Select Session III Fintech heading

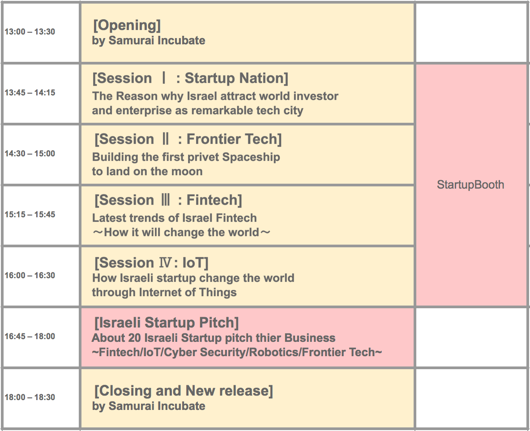[168, 200]
